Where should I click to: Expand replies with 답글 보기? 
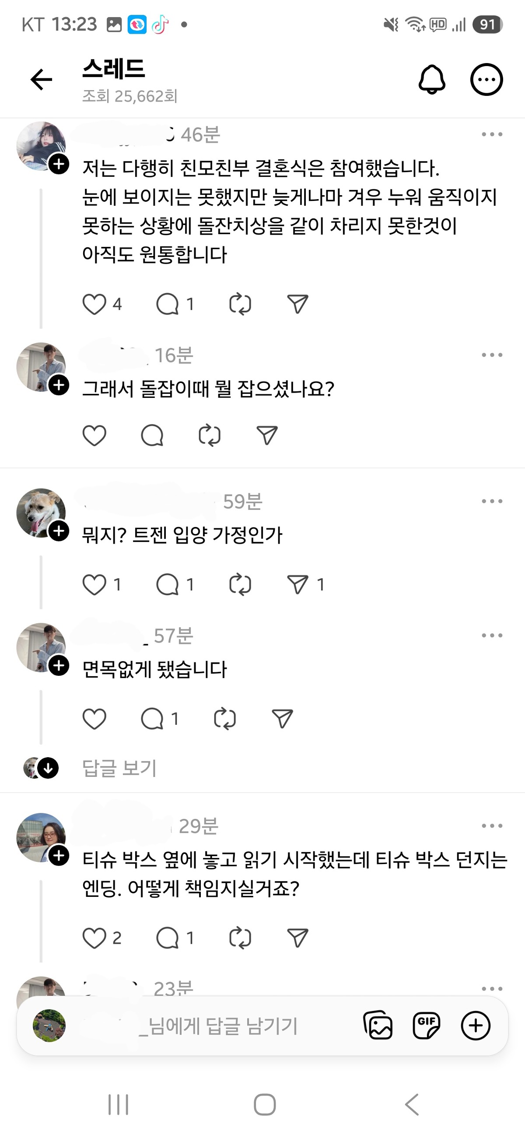[119, 768]
